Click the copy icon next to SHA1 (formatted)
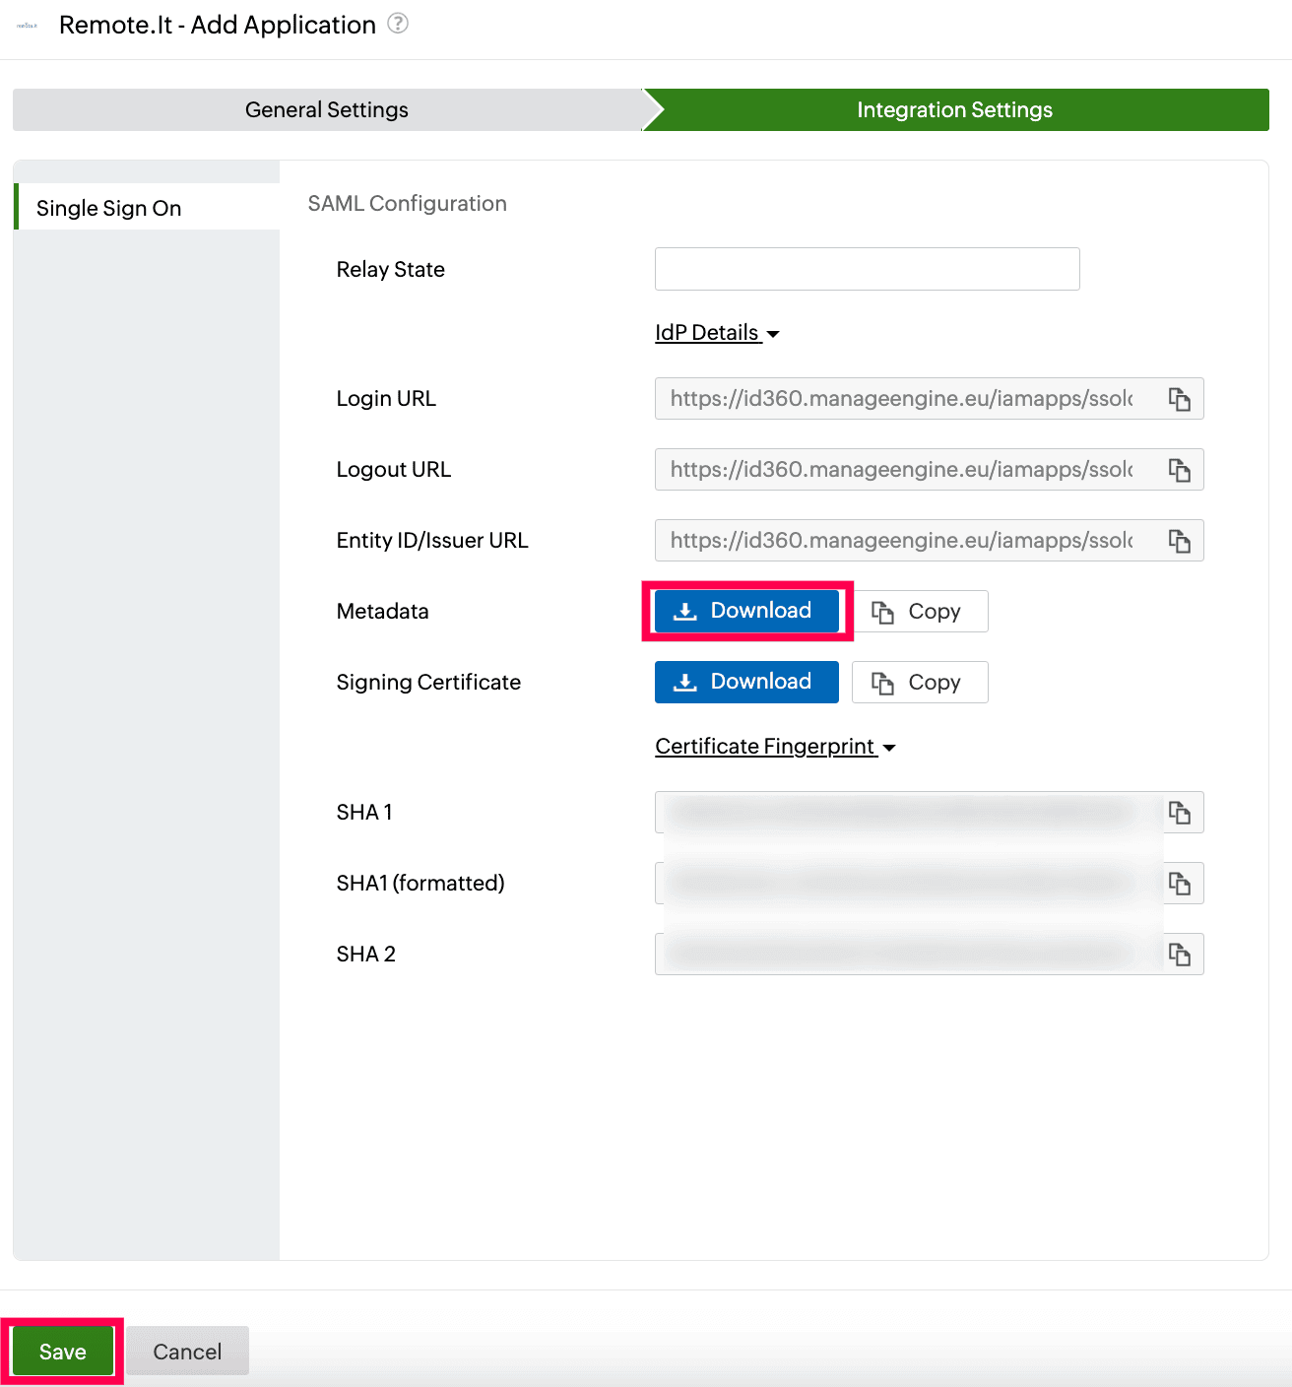Screen dimensions: 1292x1387 (x=1180, y=883)
